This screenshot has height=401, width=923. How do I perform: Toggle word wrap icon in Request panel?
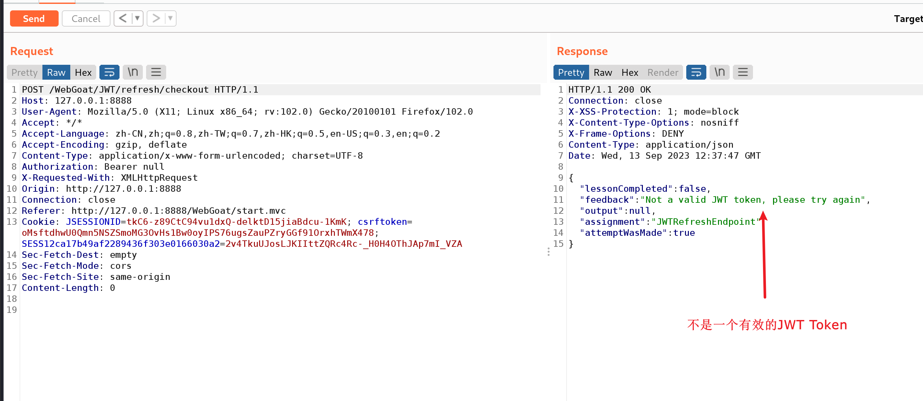109,72
